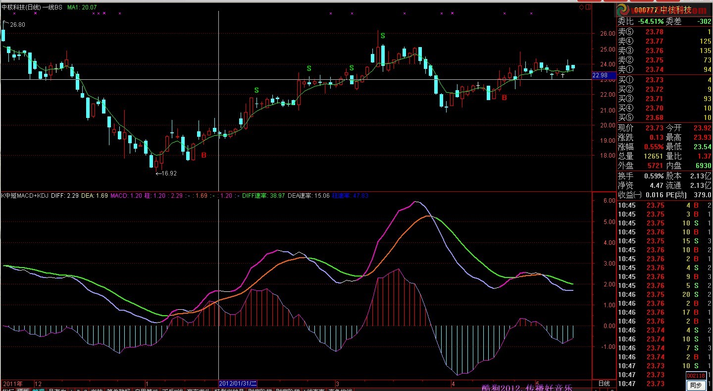713x391 pixels.
Task: Click the swirl logo beside 000777
Action: (x=623, y=10)
